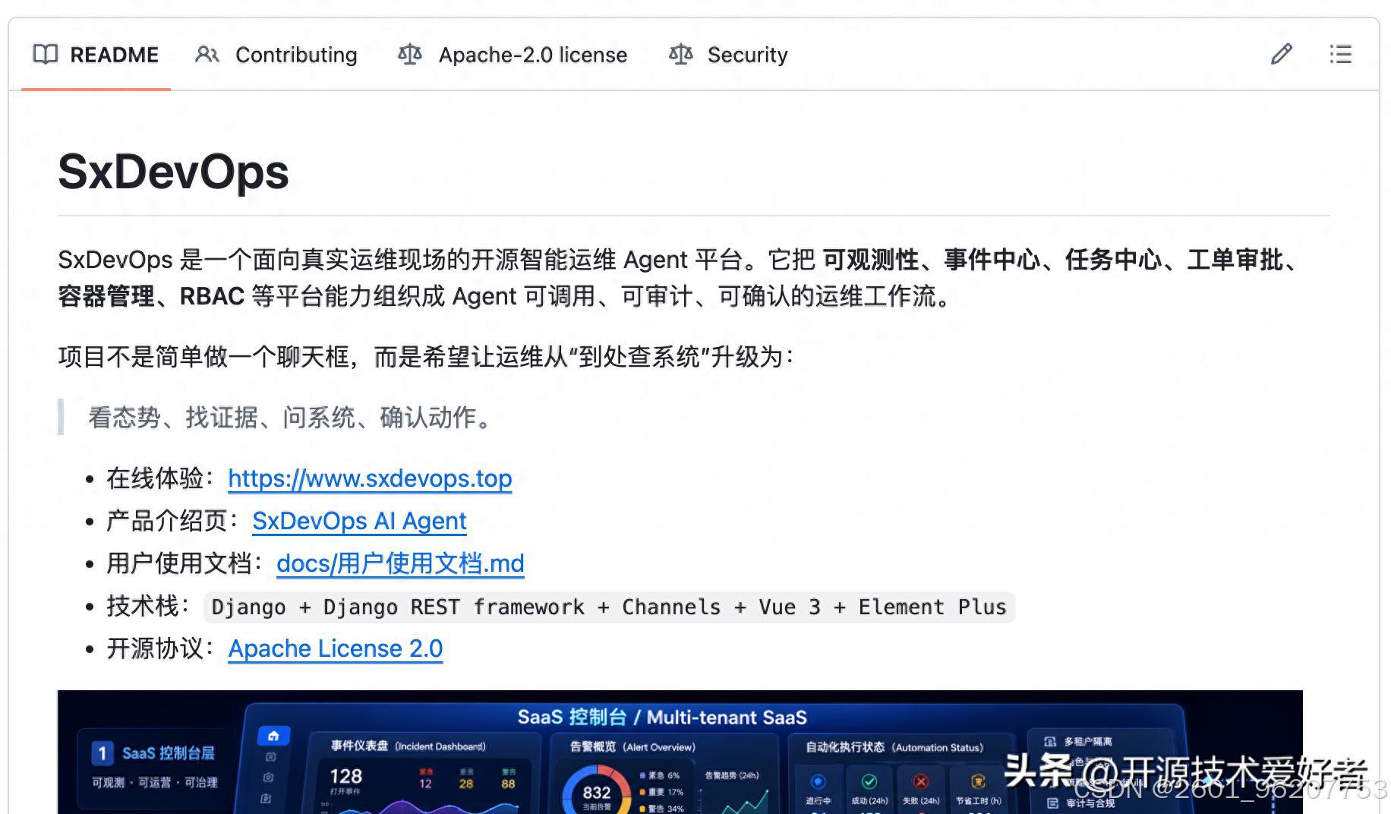Open the https://www.sxdevops.top link
1391x814 pixels.
coord(370,478)
